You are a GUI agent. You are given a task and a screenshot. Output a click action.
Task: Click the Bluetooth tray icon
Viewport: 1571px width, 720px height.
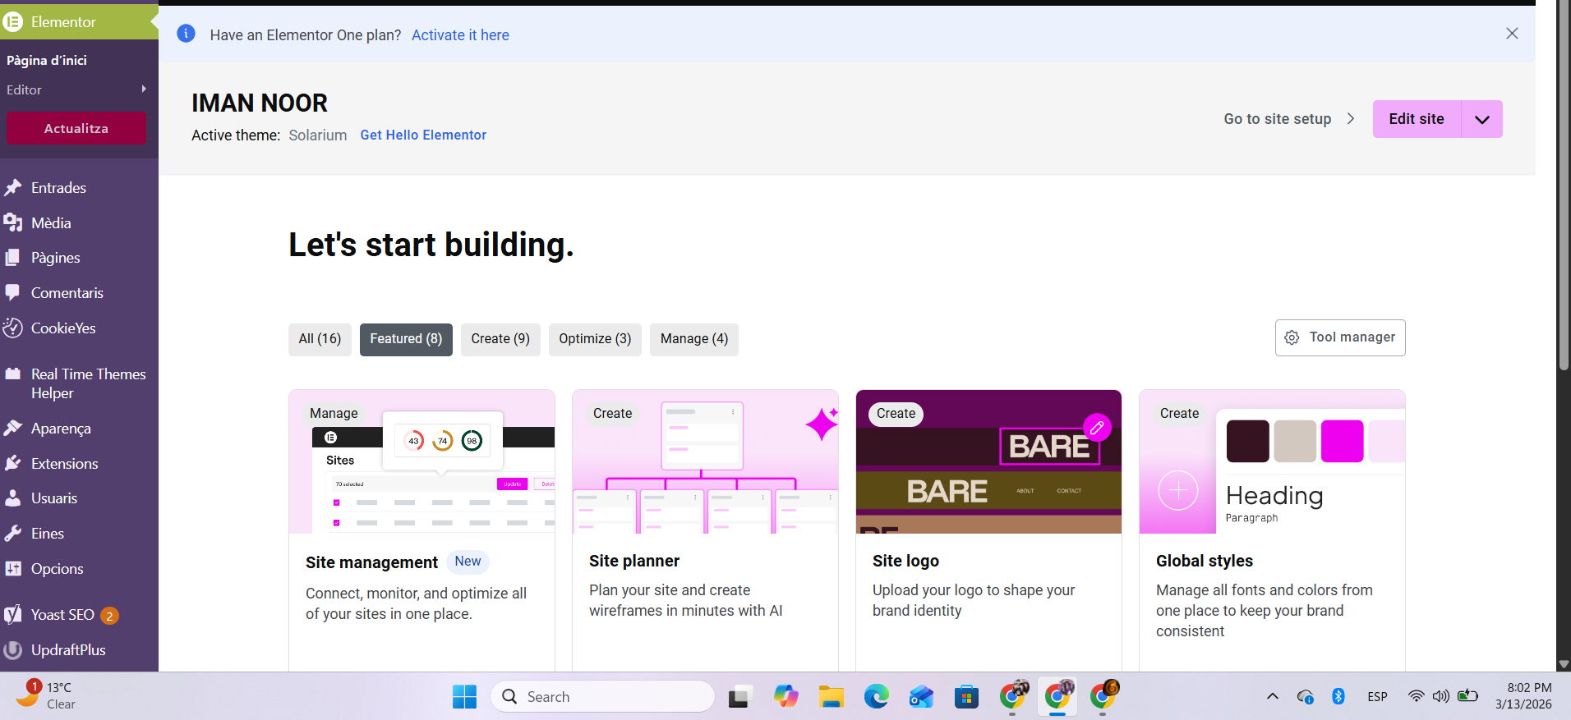pos(1338,696)
